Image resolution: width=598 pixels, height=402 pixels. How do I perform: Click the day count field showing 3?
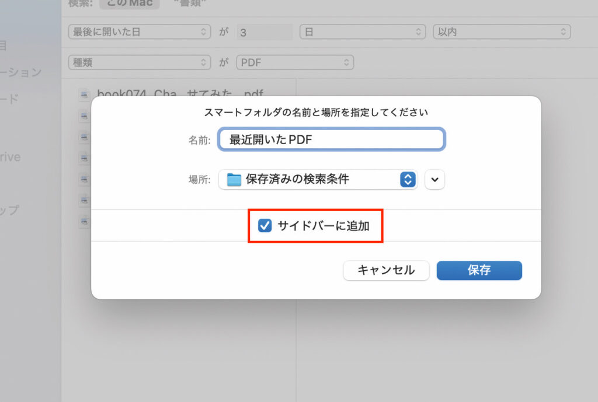point(264,32)
